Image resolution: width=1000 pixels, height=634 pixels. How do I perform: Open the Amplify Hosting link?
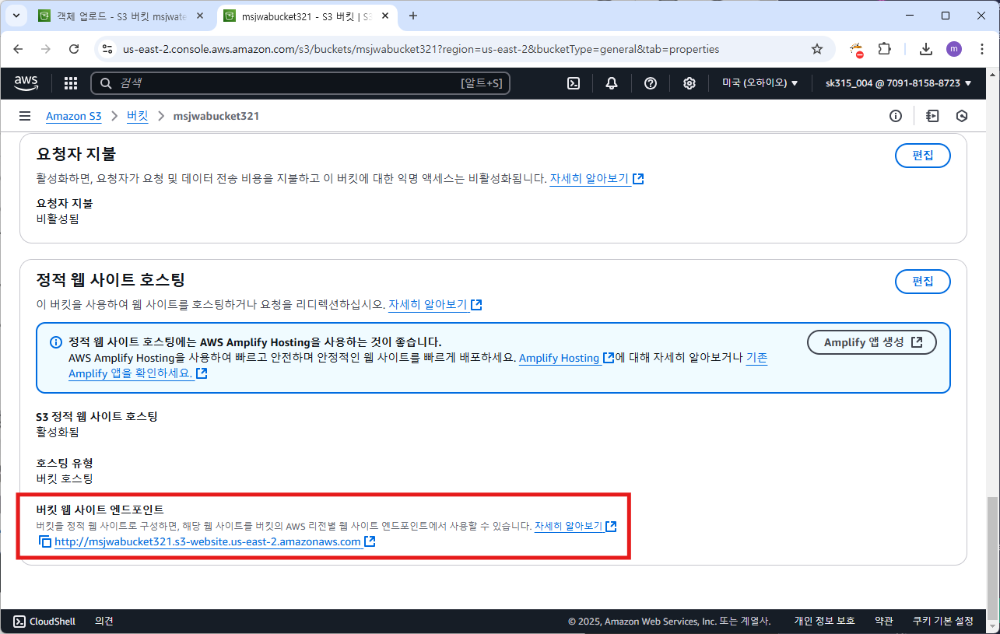(x=566, y=358)
